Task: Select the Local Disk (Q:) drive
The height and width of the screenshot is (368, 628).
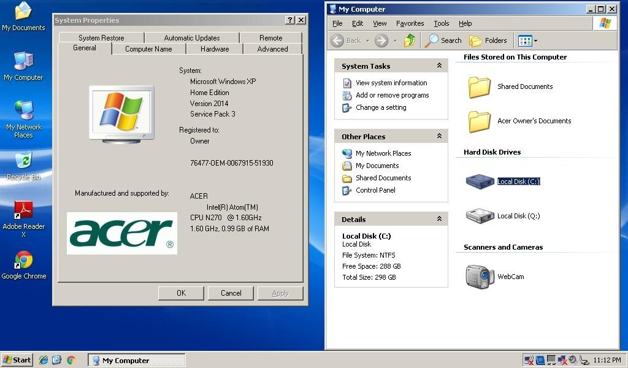Action: pos(503,216)
